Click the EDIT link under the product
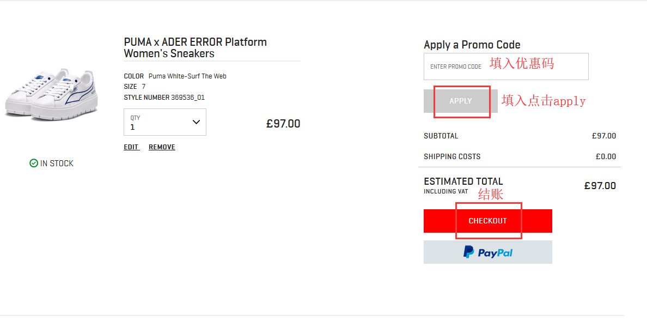 [131, 147]
